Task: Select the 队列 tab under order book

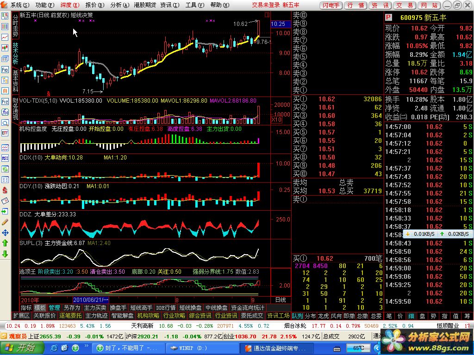Action: point(298,316)
